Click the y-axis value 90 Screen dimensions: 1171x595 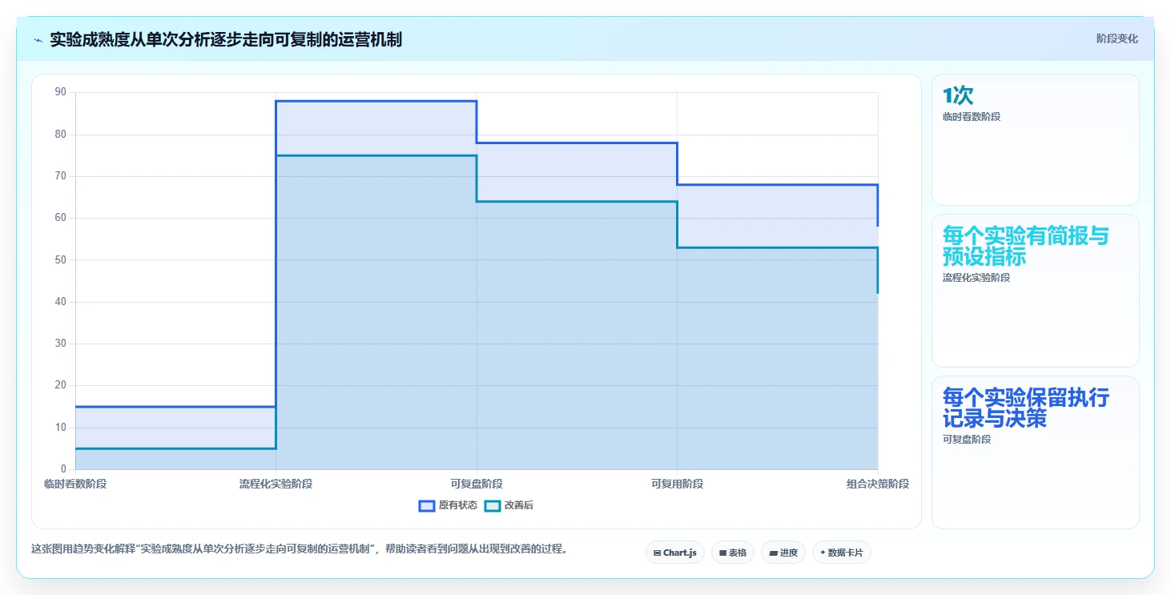point(60,92)
